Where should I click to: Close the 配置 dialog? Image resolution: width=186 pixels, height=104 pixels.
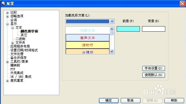[x=182, y=4]
